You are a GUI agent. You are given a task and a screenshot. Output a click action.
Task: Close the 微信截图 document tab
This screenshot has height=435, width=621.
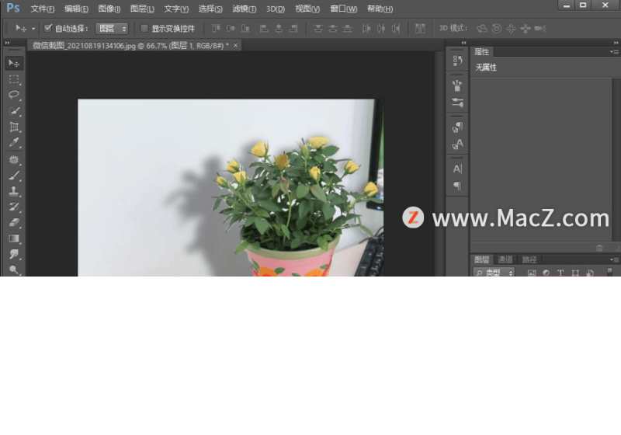pos(236,46)
